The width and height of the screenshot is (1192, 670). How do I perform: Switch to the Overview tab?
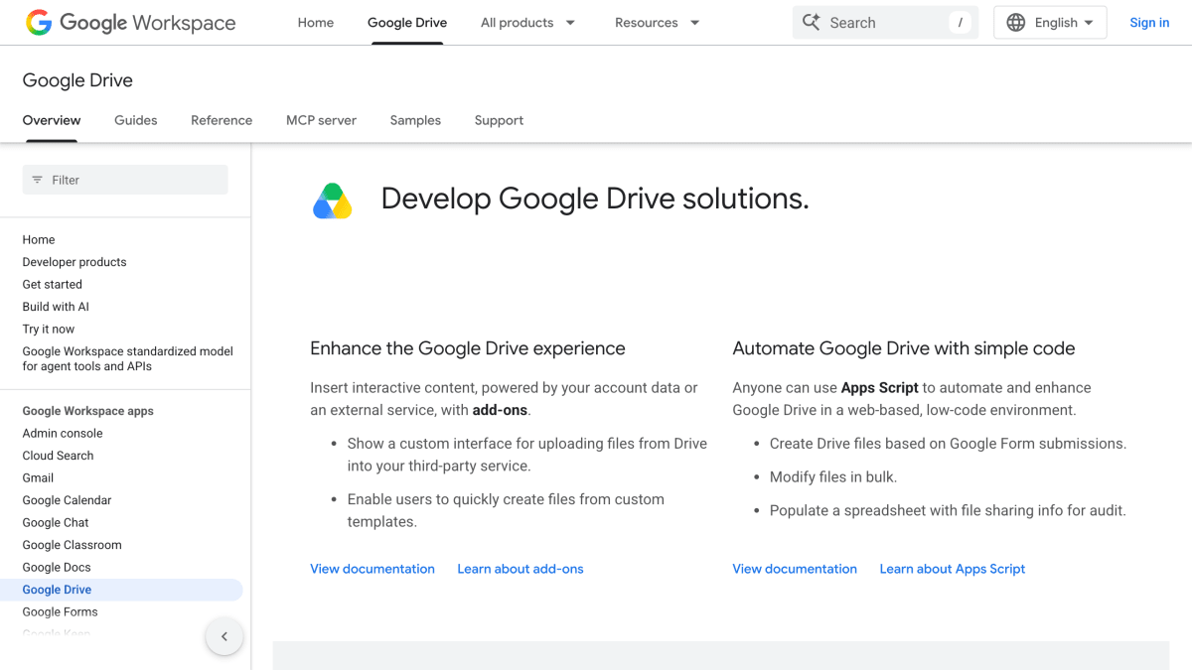pyautogui.click(x=52, y=120)
